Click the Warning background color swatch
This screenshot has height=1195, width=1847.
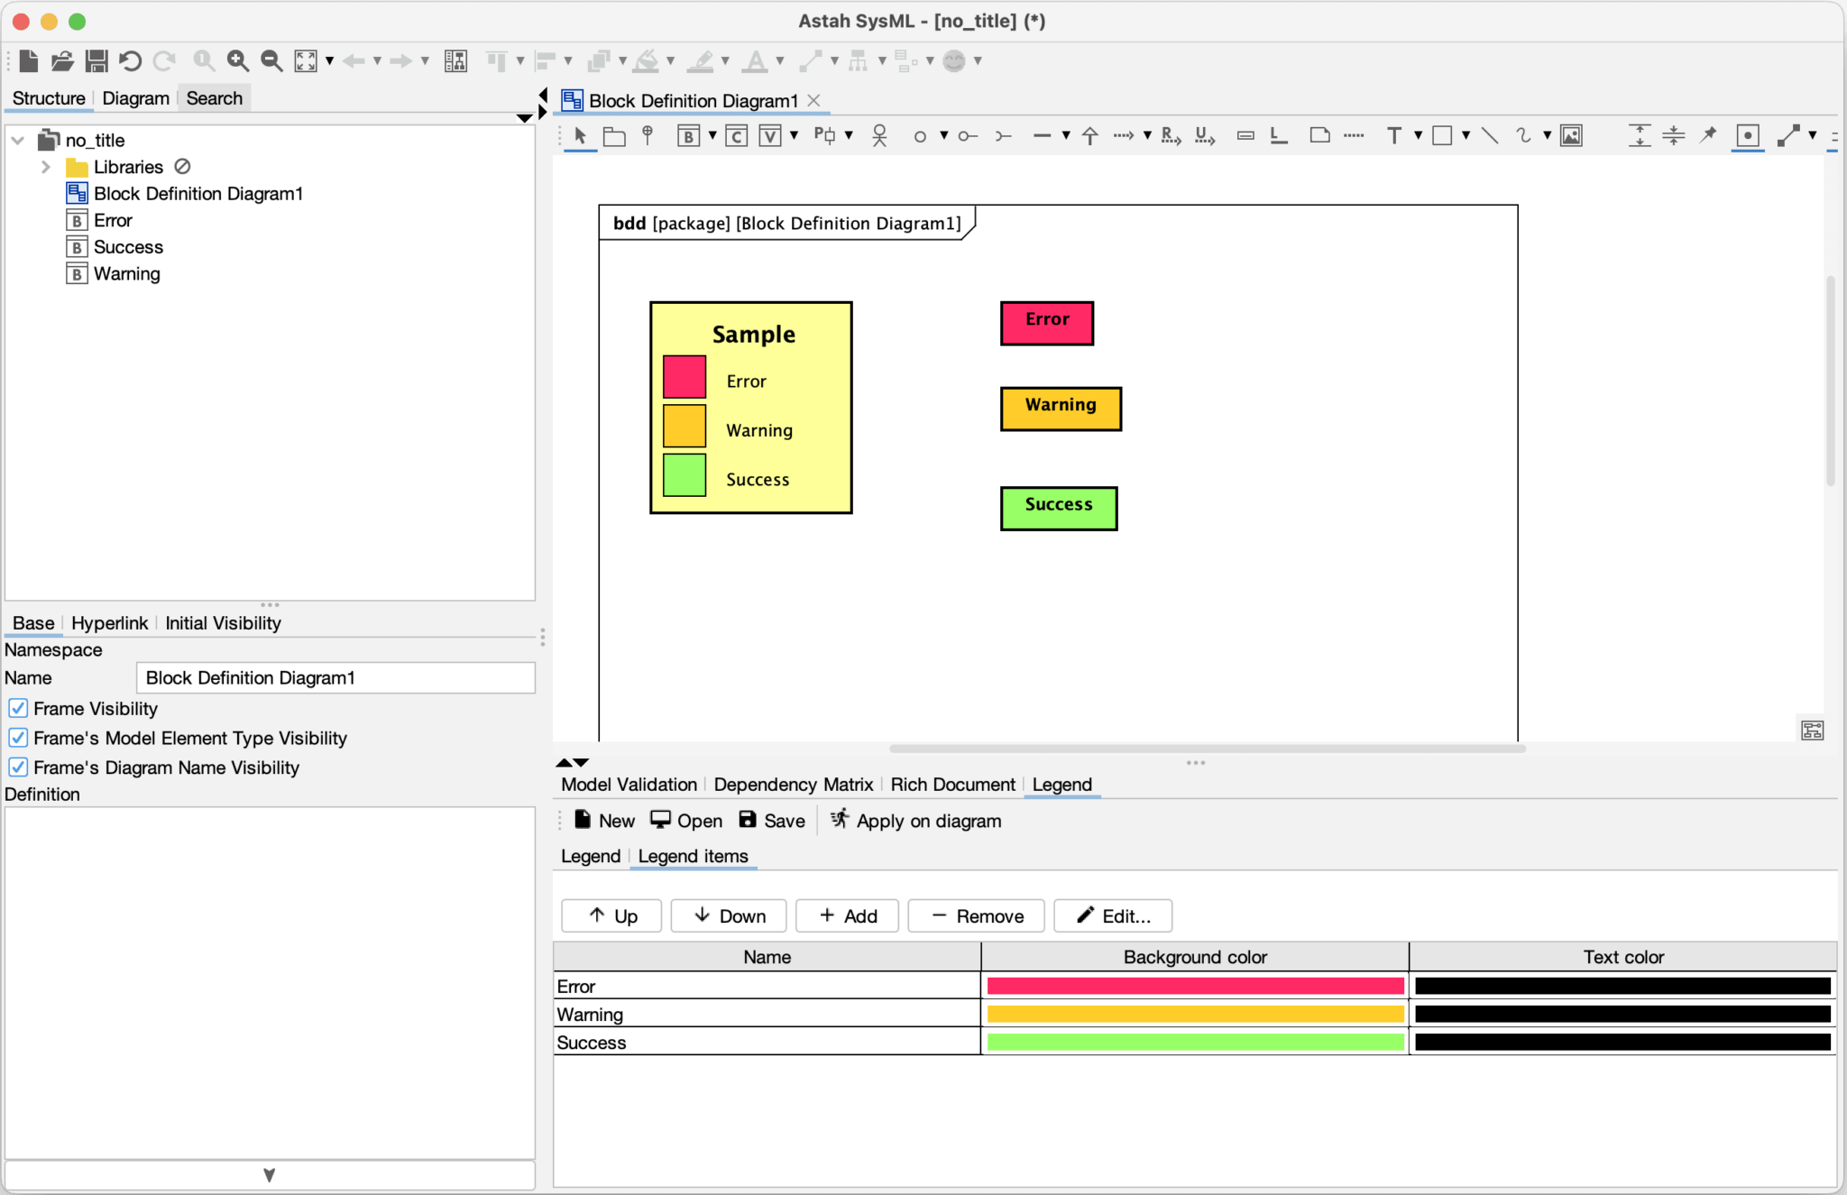tap(1195, 1015)
